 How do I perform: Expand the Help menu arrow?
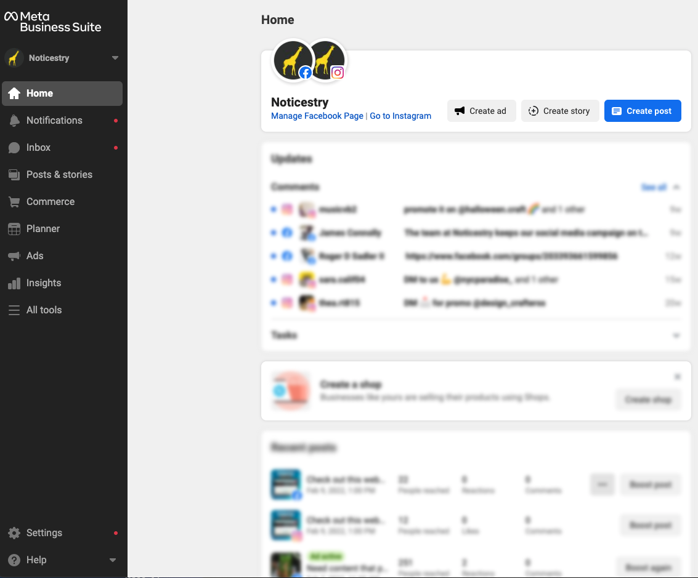click(x=113, y=560)
